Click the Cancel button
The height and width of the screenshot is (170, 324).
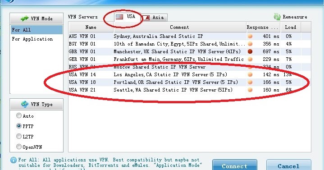click(288, 165)
